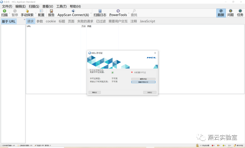Open the Scan button dropdown arrow
The image size is (245, 148).
click(9, 13)
